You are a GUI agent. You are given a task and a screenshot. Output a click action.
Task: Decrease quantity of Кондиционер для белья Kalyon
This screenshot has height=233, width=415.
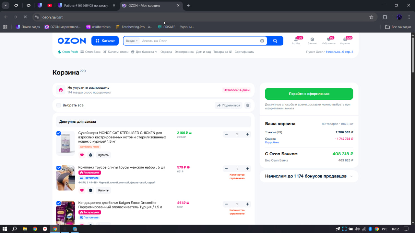pos(226,204)
